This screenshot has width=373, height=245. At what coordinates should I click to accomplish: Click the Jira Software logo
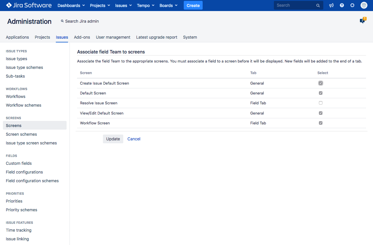[29, 6]
